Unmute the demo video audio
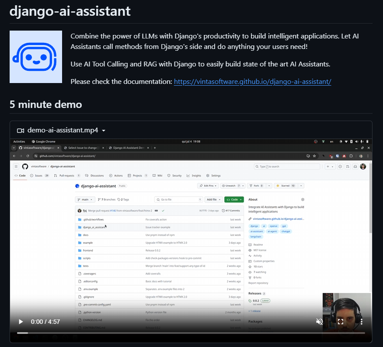This screenshot has height=347, width=383. click(x=320, y=322)
